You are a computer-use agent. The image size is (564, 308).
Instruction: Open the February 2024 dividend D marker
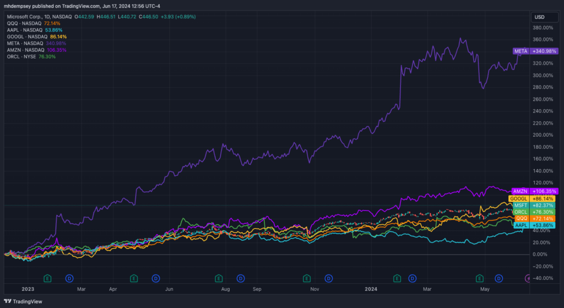point(412,278)
